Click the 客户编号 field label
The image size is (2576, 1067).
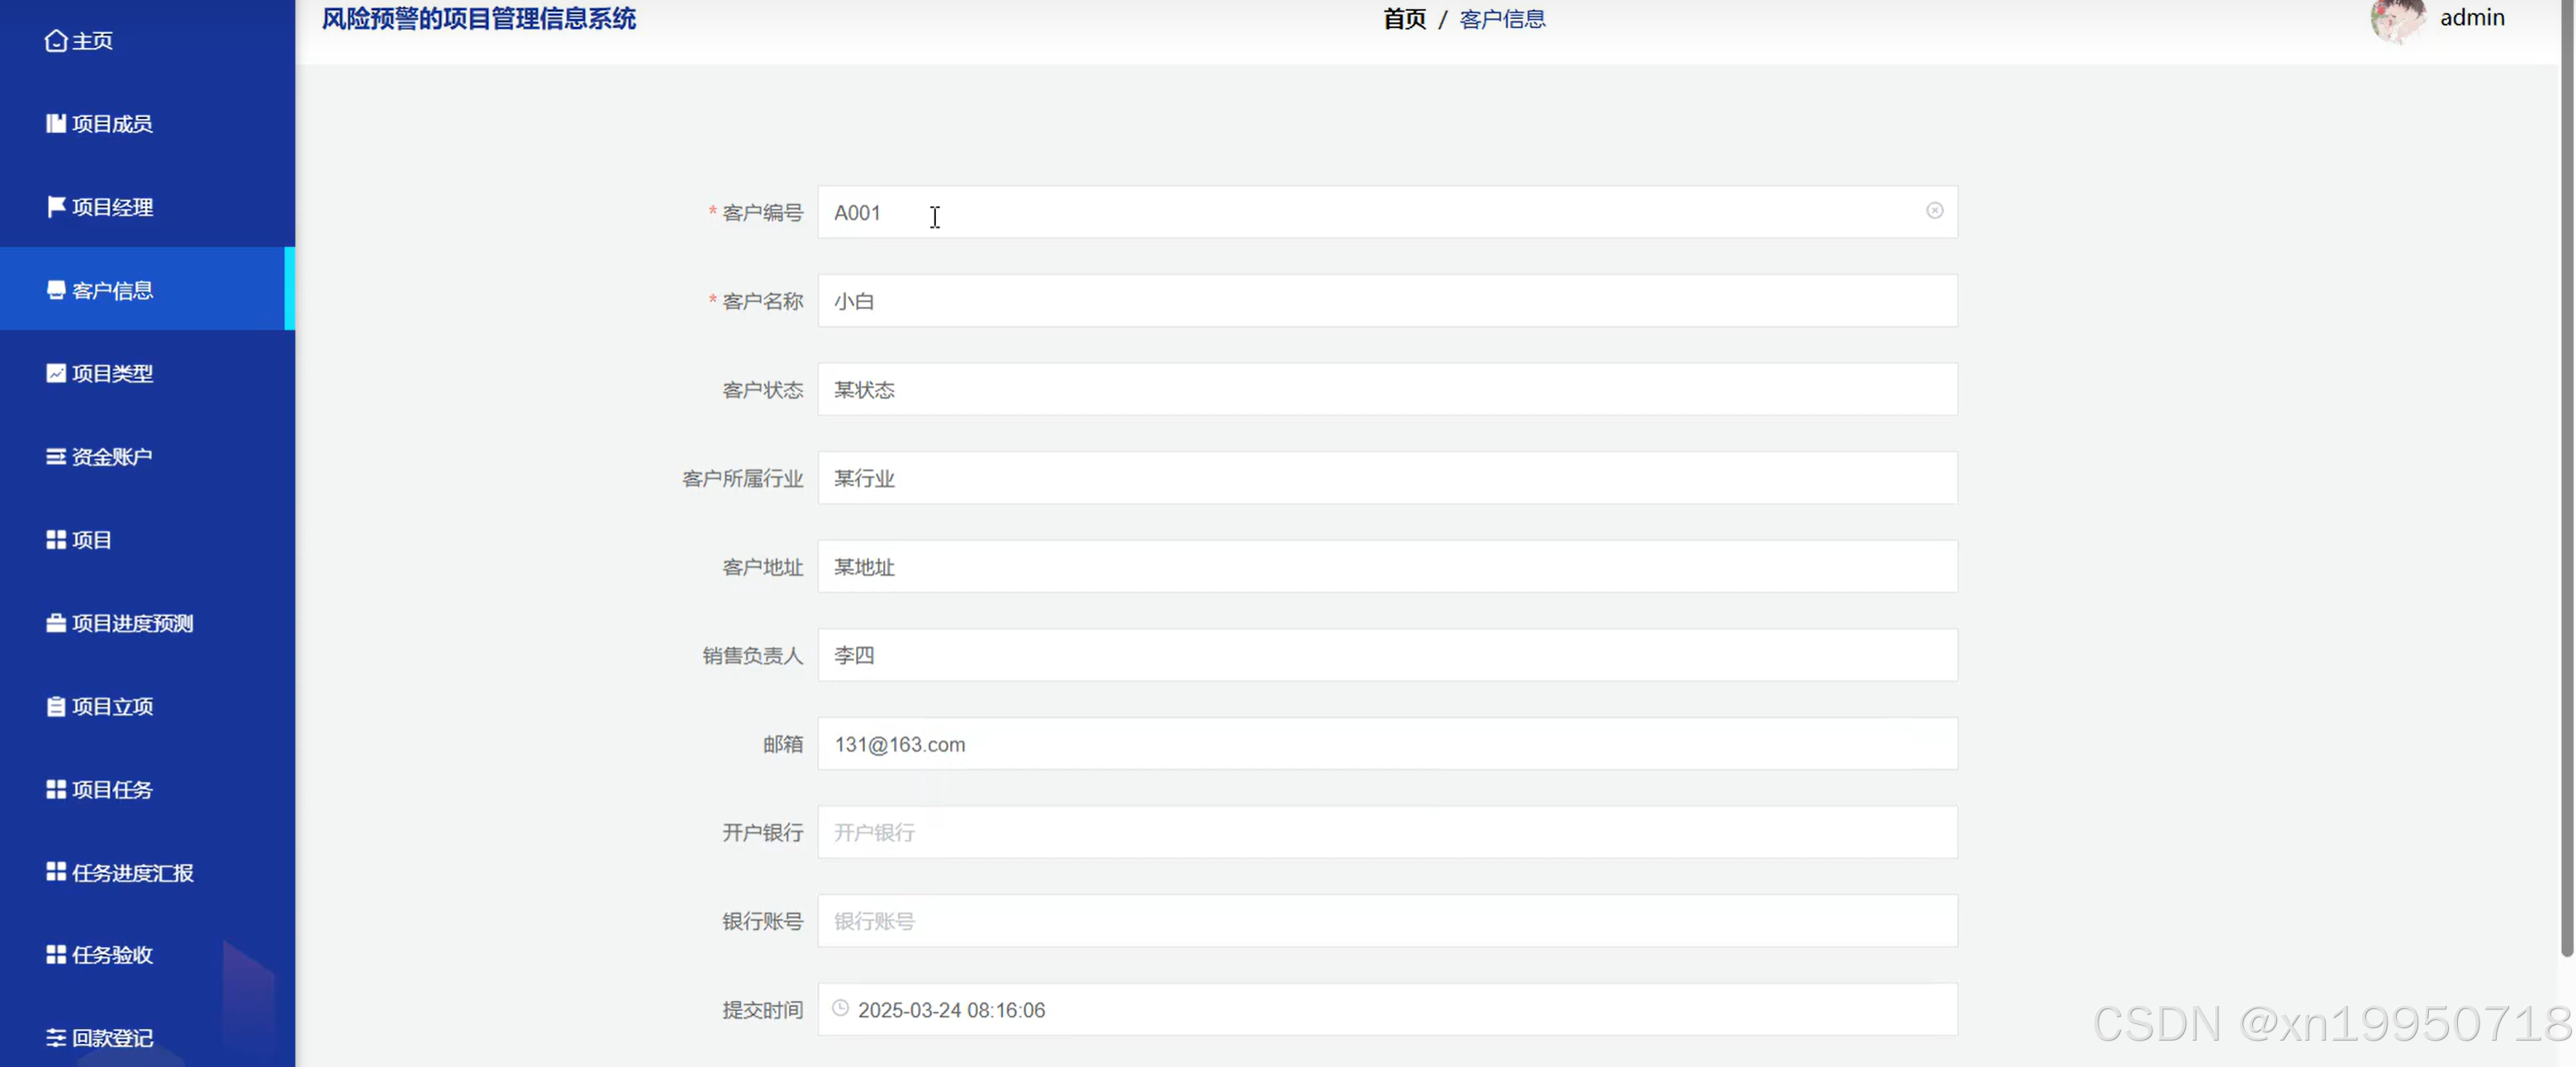click(x=762, y=212)
